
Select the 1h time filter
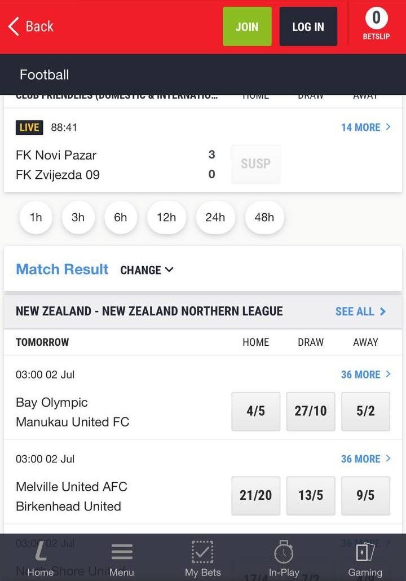(x=36, y=217)
